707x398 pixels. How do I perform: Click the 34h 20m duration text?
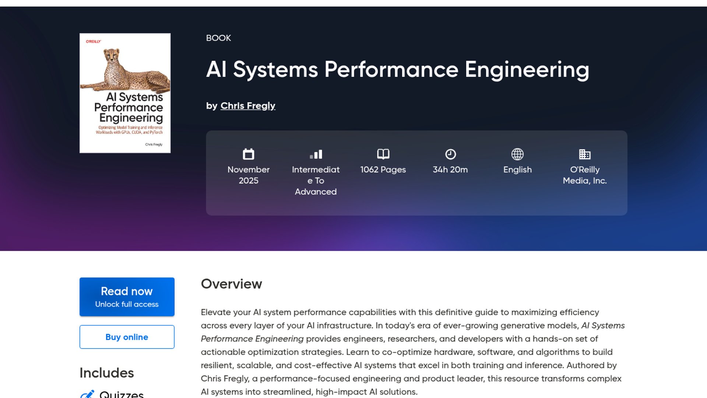(450, 170)
